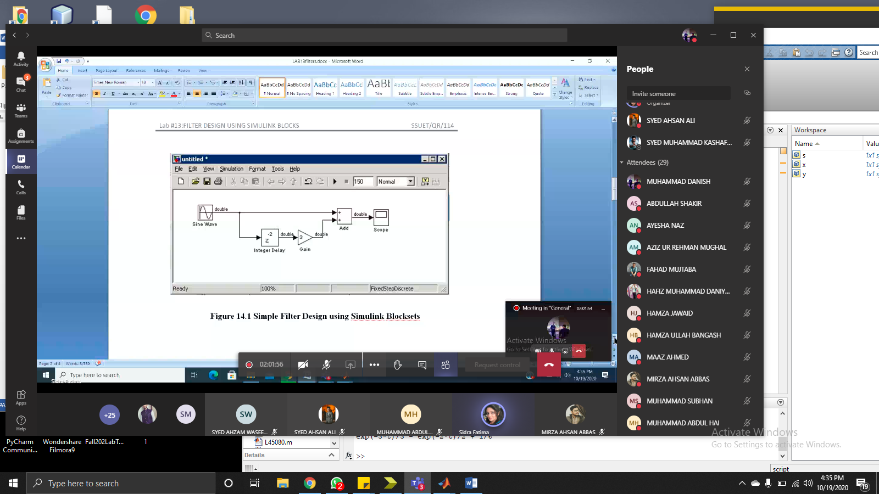Open More actions menu in meeting toolbar

(374, 365)
